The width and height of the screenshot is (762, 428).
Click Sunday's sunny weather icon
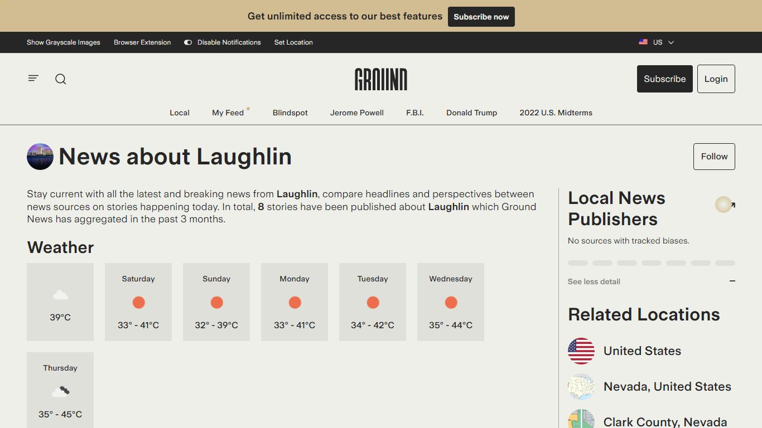(x=216, y=303)
